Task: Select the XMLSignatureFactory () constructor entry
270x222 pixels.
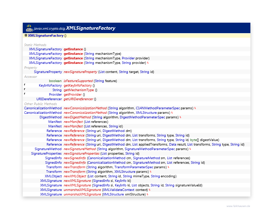Action: click(x=47, y=36)
